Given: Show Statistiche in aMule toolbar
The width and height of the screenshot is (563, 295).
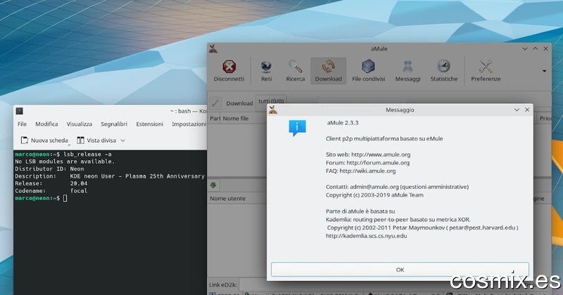Looking at the screenshot, I should 444,71.
